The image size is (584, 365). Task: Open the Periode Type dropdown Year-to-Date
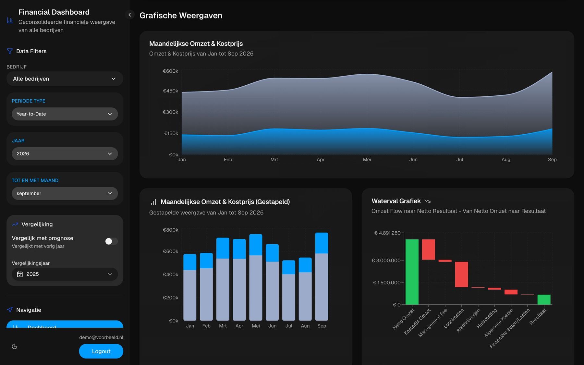(x=65, y=114)
